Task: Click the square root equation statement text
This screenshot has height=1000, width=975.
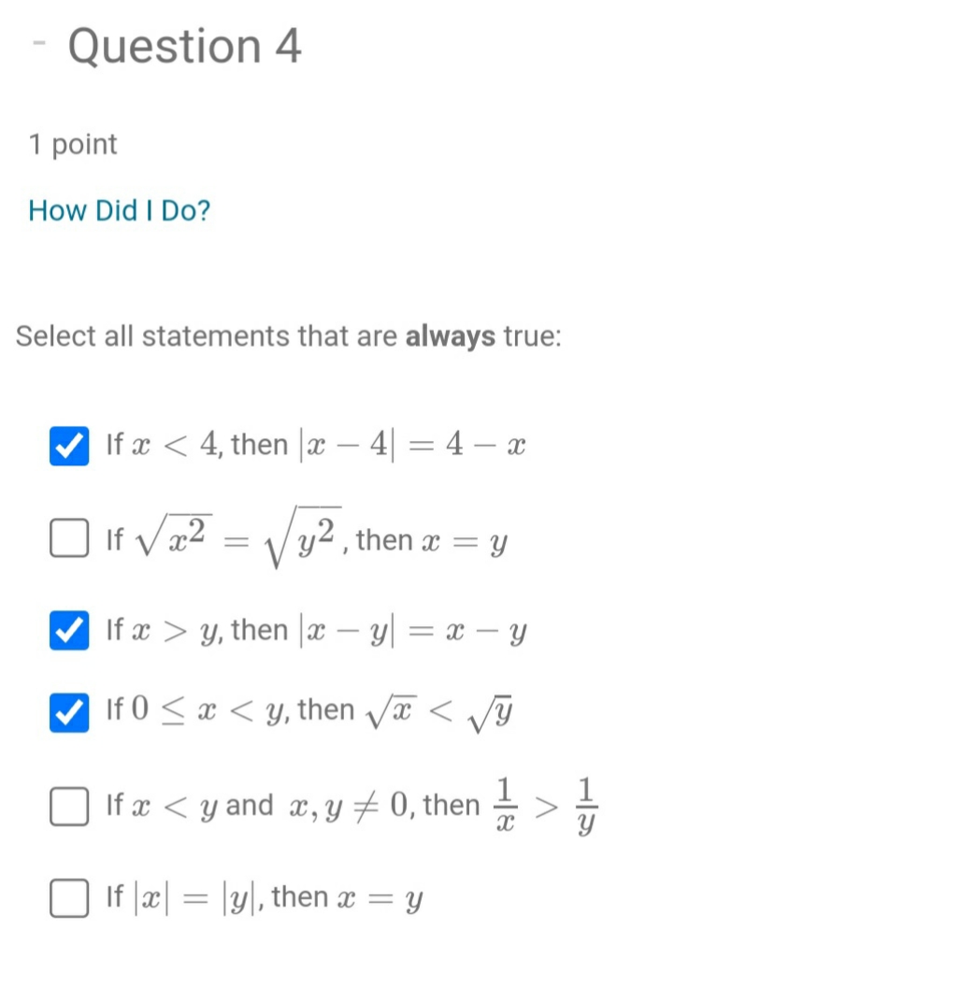Action: click(308, 539)
